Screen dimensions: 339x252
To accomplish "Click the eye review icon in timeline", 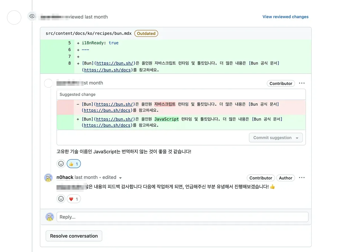I will [x=32, y=16].
